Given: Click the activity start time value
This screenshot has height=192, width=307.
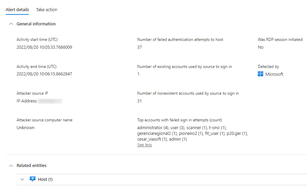Looking at the screenshot, I should tap(44, 47).
